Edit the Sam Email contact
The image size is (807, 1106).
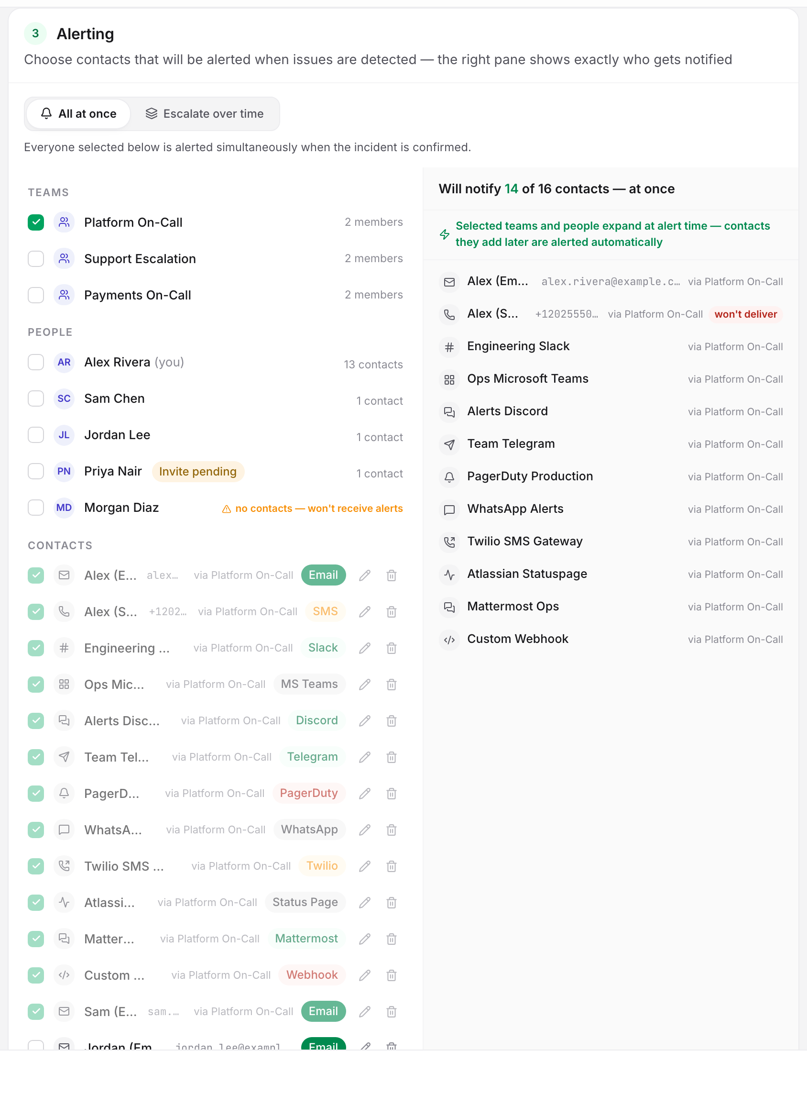pos(364,1012)
